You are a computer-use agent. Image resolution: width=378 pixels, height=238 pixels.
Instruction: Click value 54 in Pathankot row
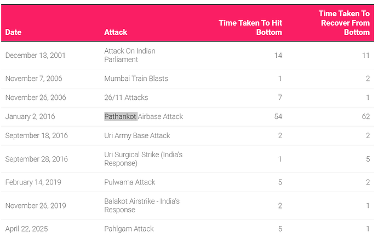click(x=278, y=116)
